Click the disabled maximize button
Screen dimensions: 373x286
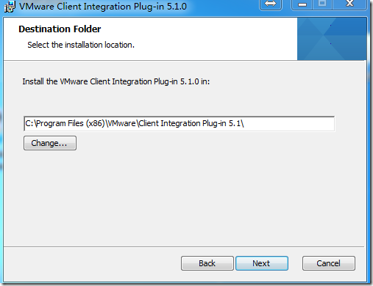pos(322,4)
